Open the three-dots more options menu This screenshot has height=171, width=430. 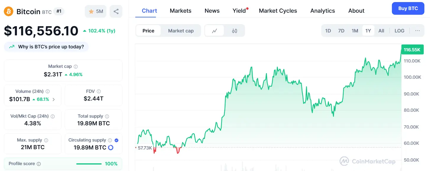[x=417, y=31]
